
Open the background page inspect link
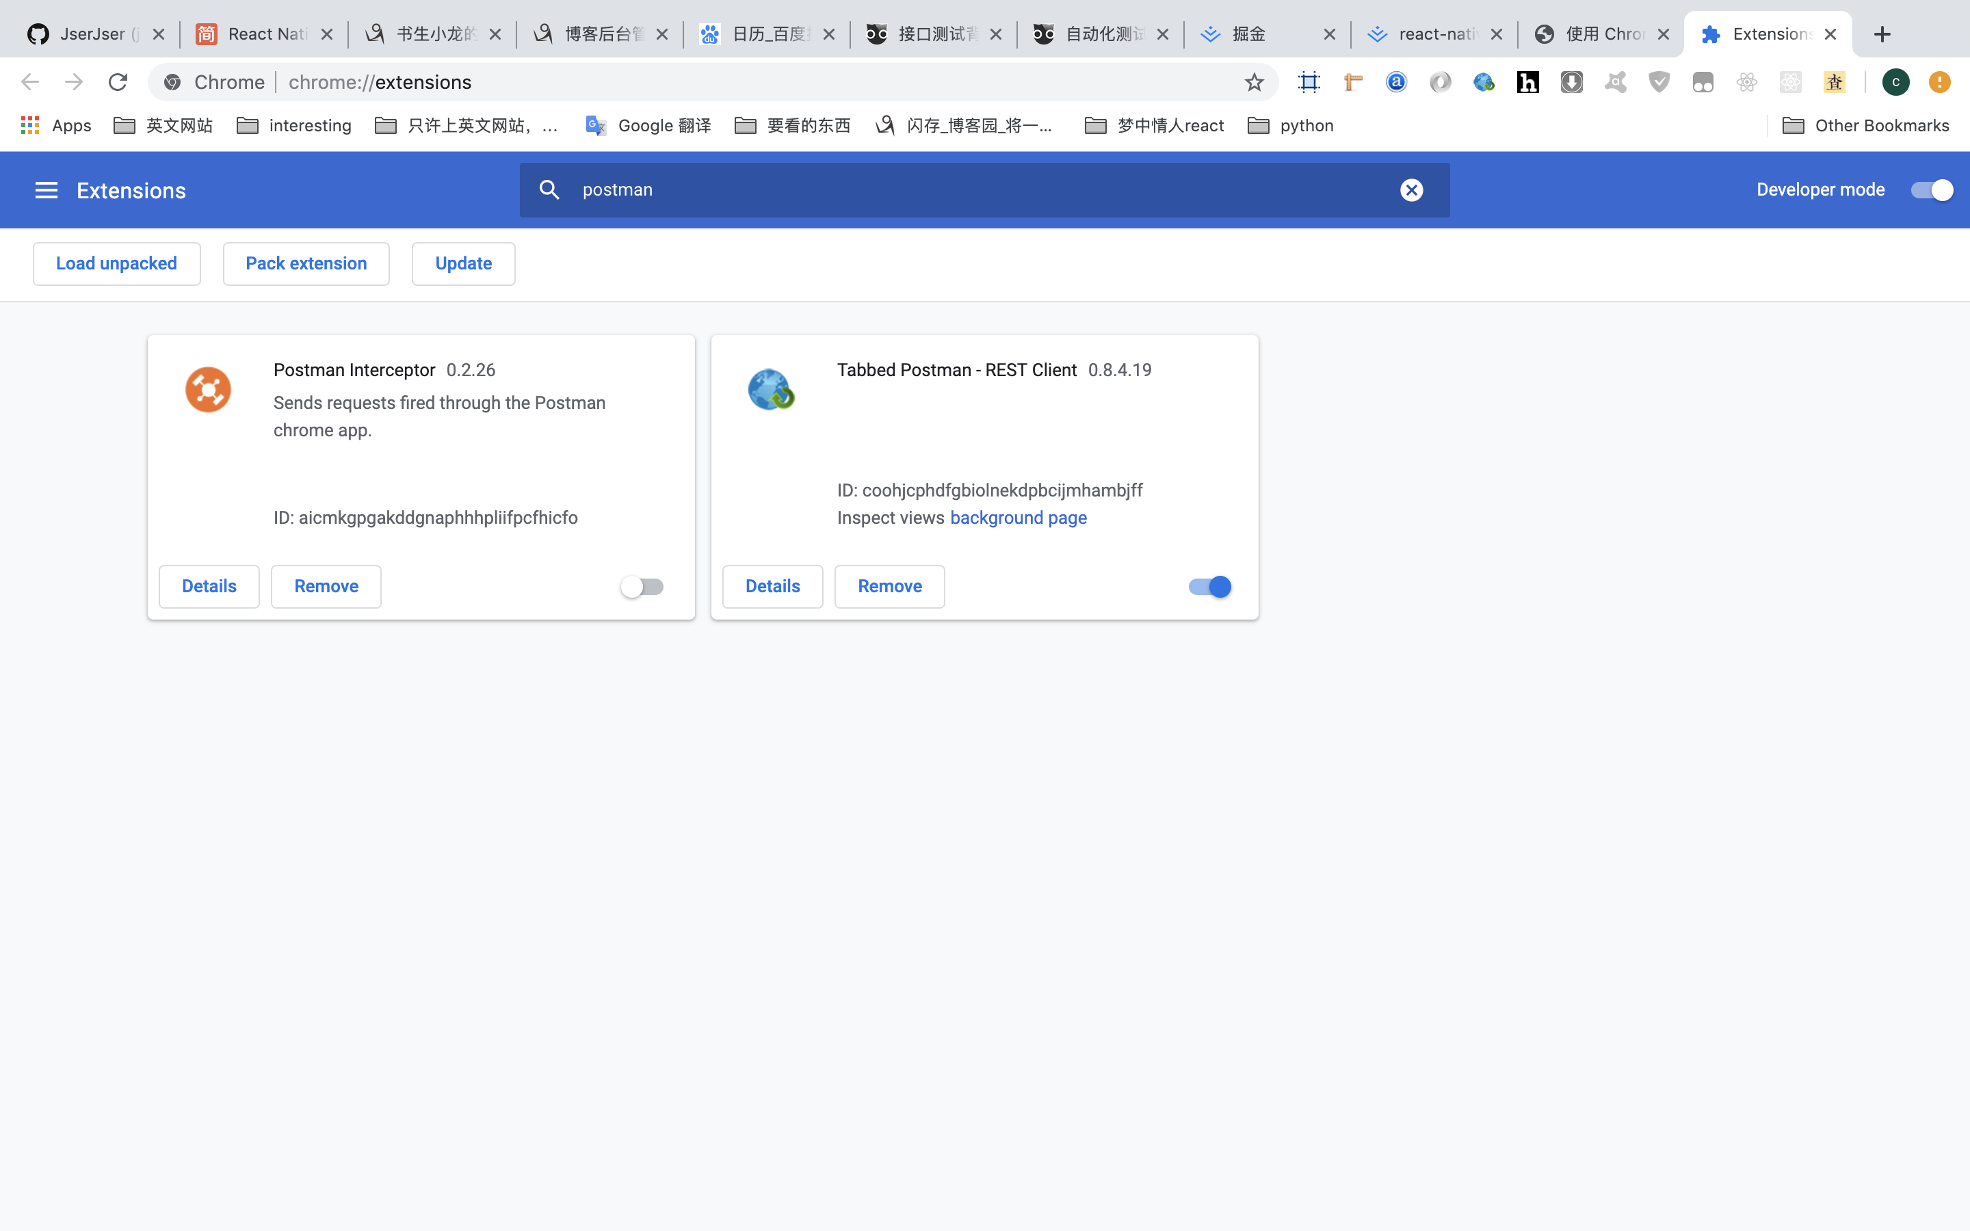[1019, 518]
